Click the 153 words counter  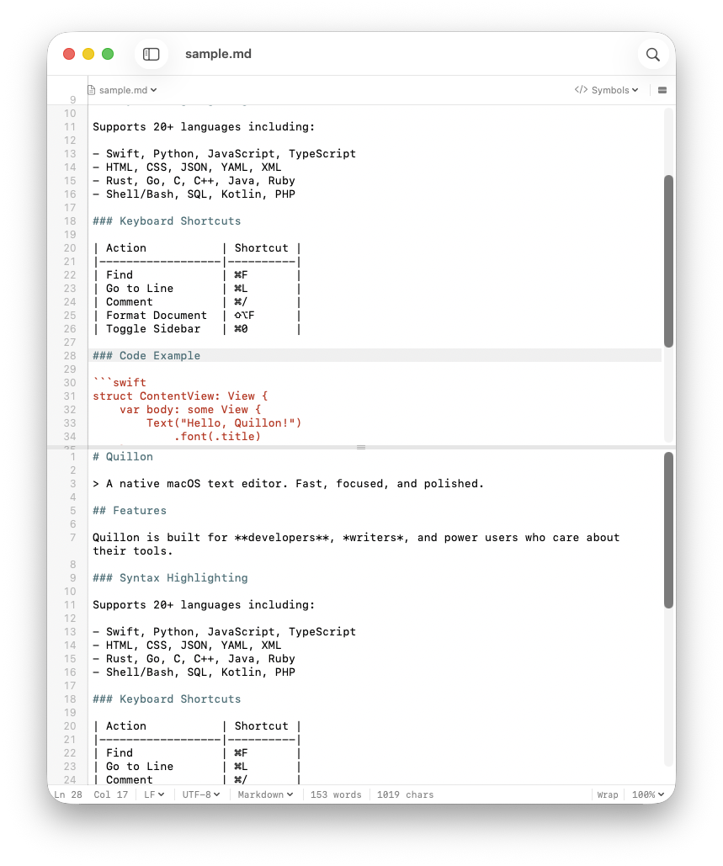336,794
